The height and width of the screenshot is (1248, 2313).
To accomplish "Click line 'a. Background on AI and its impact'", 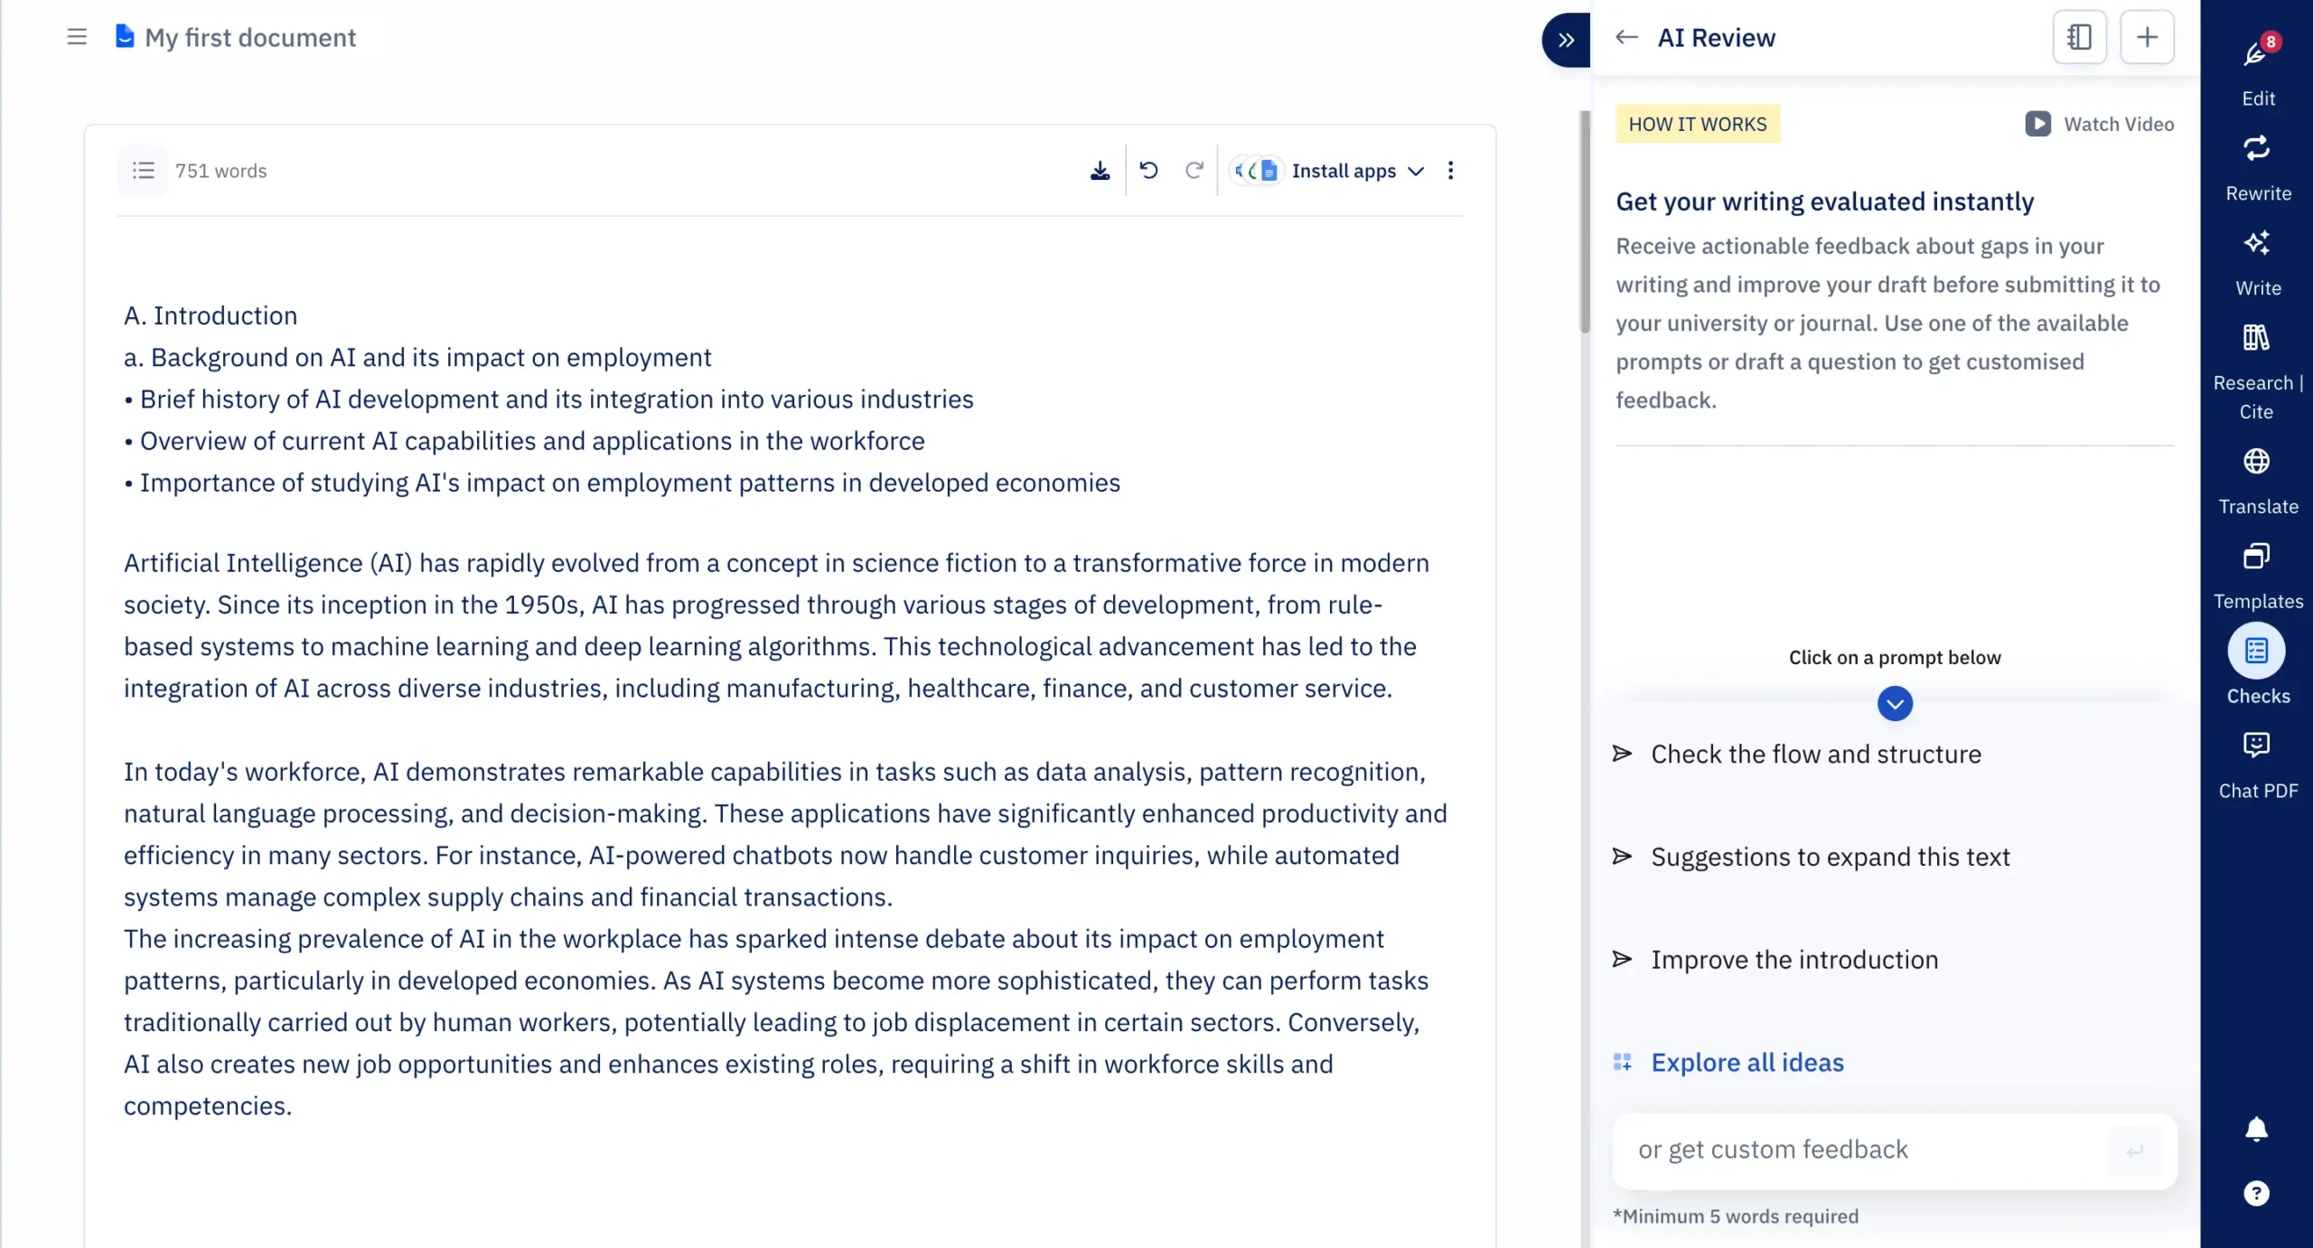I will [x=417, y=357].
